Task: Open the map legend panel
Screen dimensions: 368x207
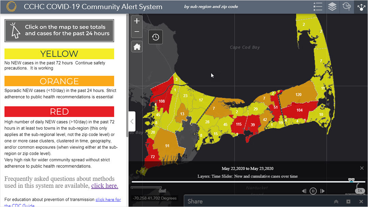Action: pos(318,6)
